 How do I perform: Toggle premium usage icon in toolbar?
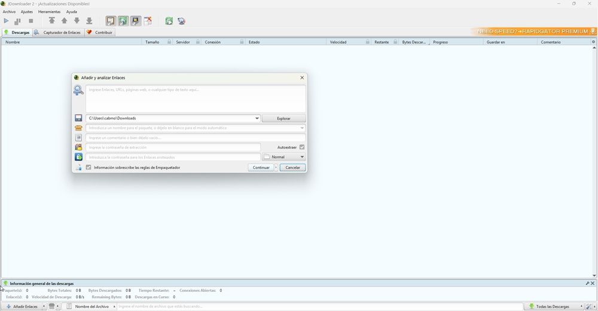[x=136, y=21]
